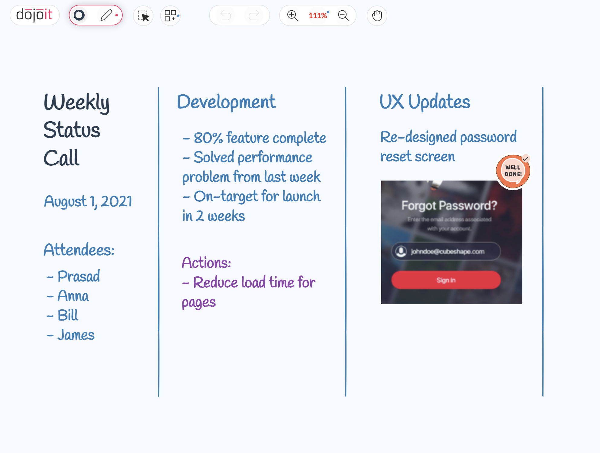Click the current zoom level 111%

tap(318, 15)
